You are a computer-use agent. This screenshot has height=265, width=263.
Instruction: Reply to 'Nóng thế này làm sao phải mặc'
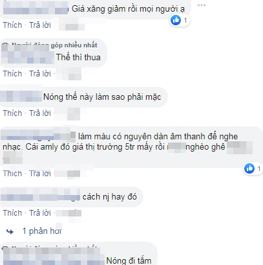click(40, 113)
